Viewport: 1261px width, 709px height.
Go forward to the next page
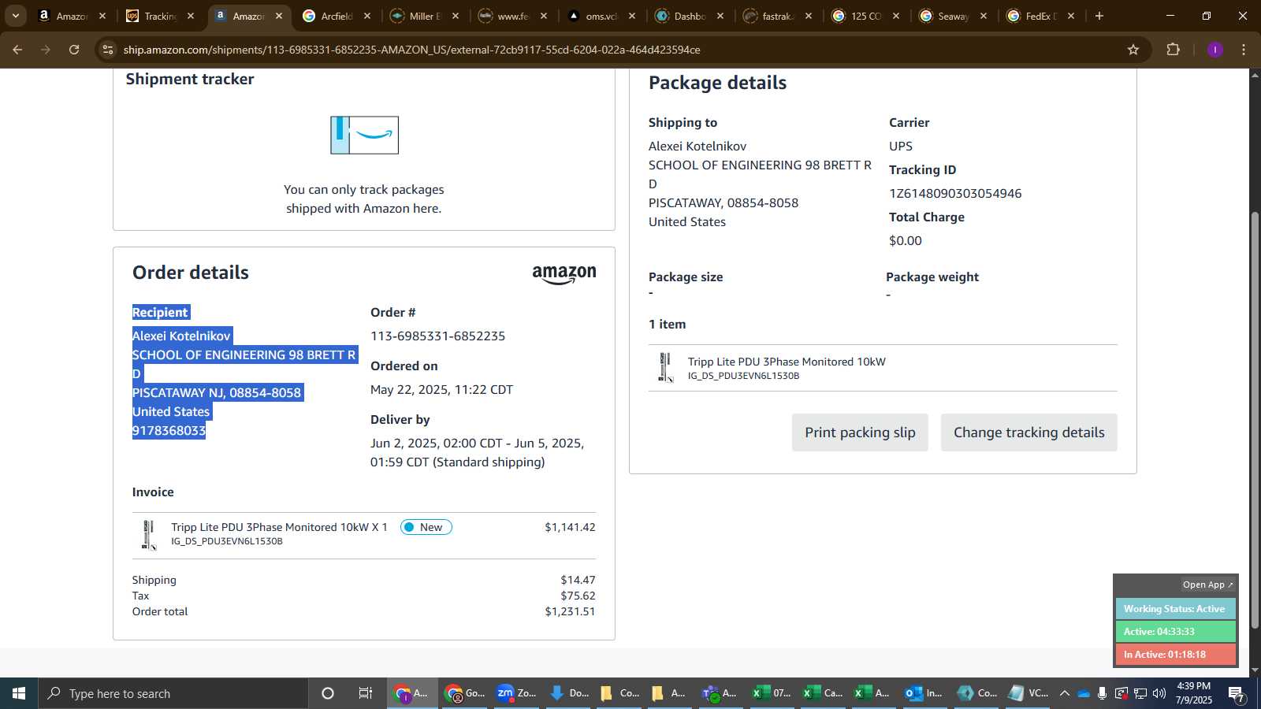tap(46, 50)
